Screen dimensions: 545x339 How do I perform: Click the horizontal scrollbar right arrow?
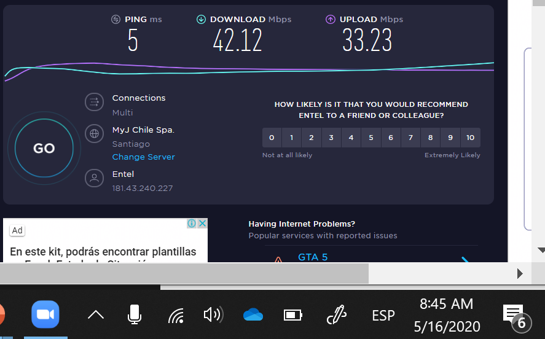pyautogui.click(x=520, y=274)
